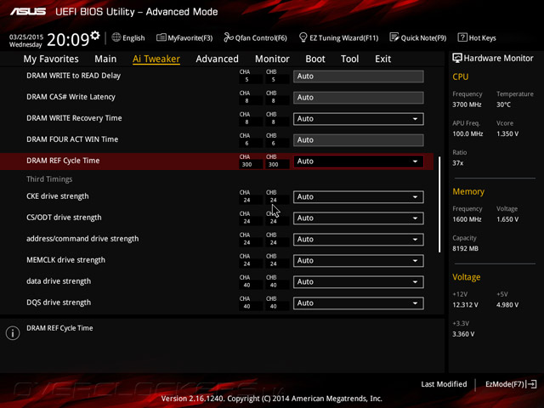The image size is (544, 408).
Task: Go to the Advanced tab
Action: click(218, 59)
